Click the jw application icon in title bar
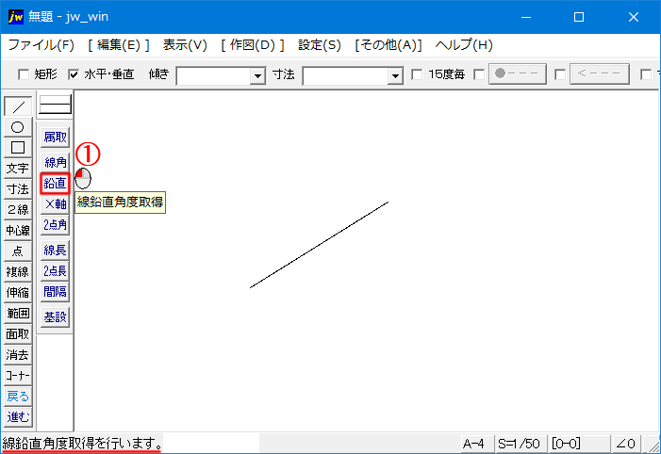 (16, 17)
